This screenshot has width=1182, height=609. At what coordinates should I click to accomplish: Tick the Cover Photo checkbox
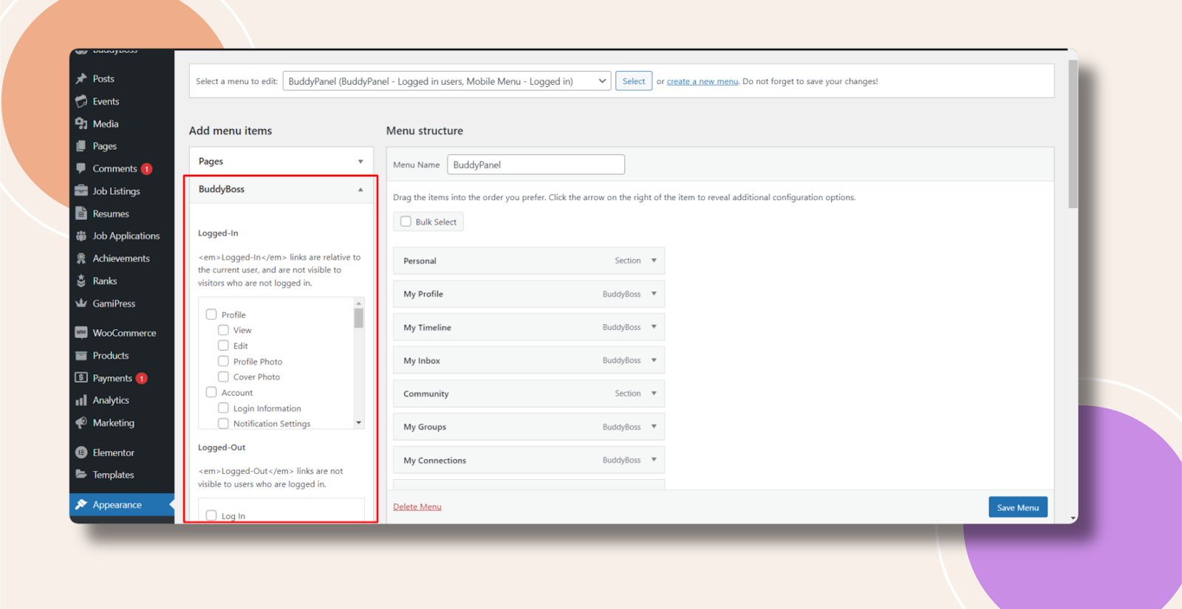[x=223, y=376]
